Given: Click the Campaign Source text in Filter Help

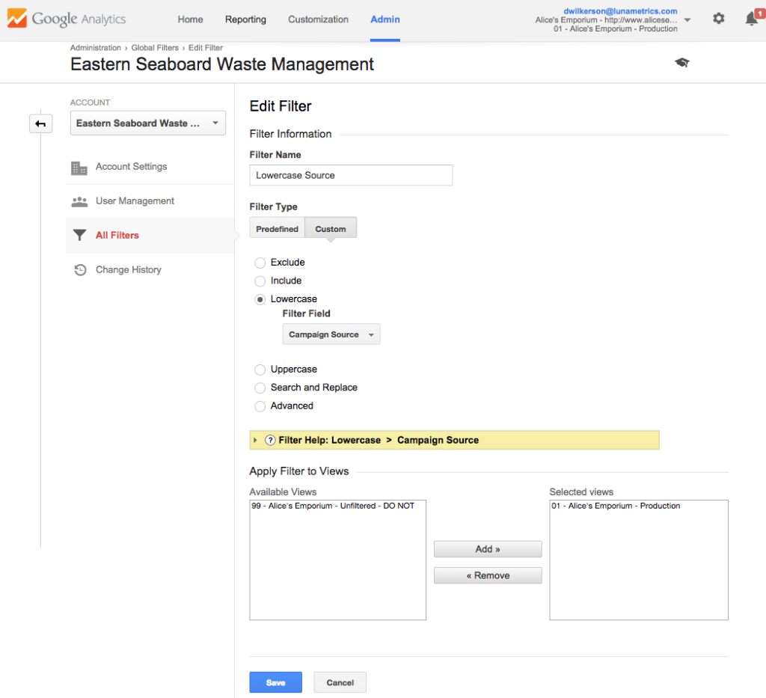Looking at the screenshot, I should 438,440.
